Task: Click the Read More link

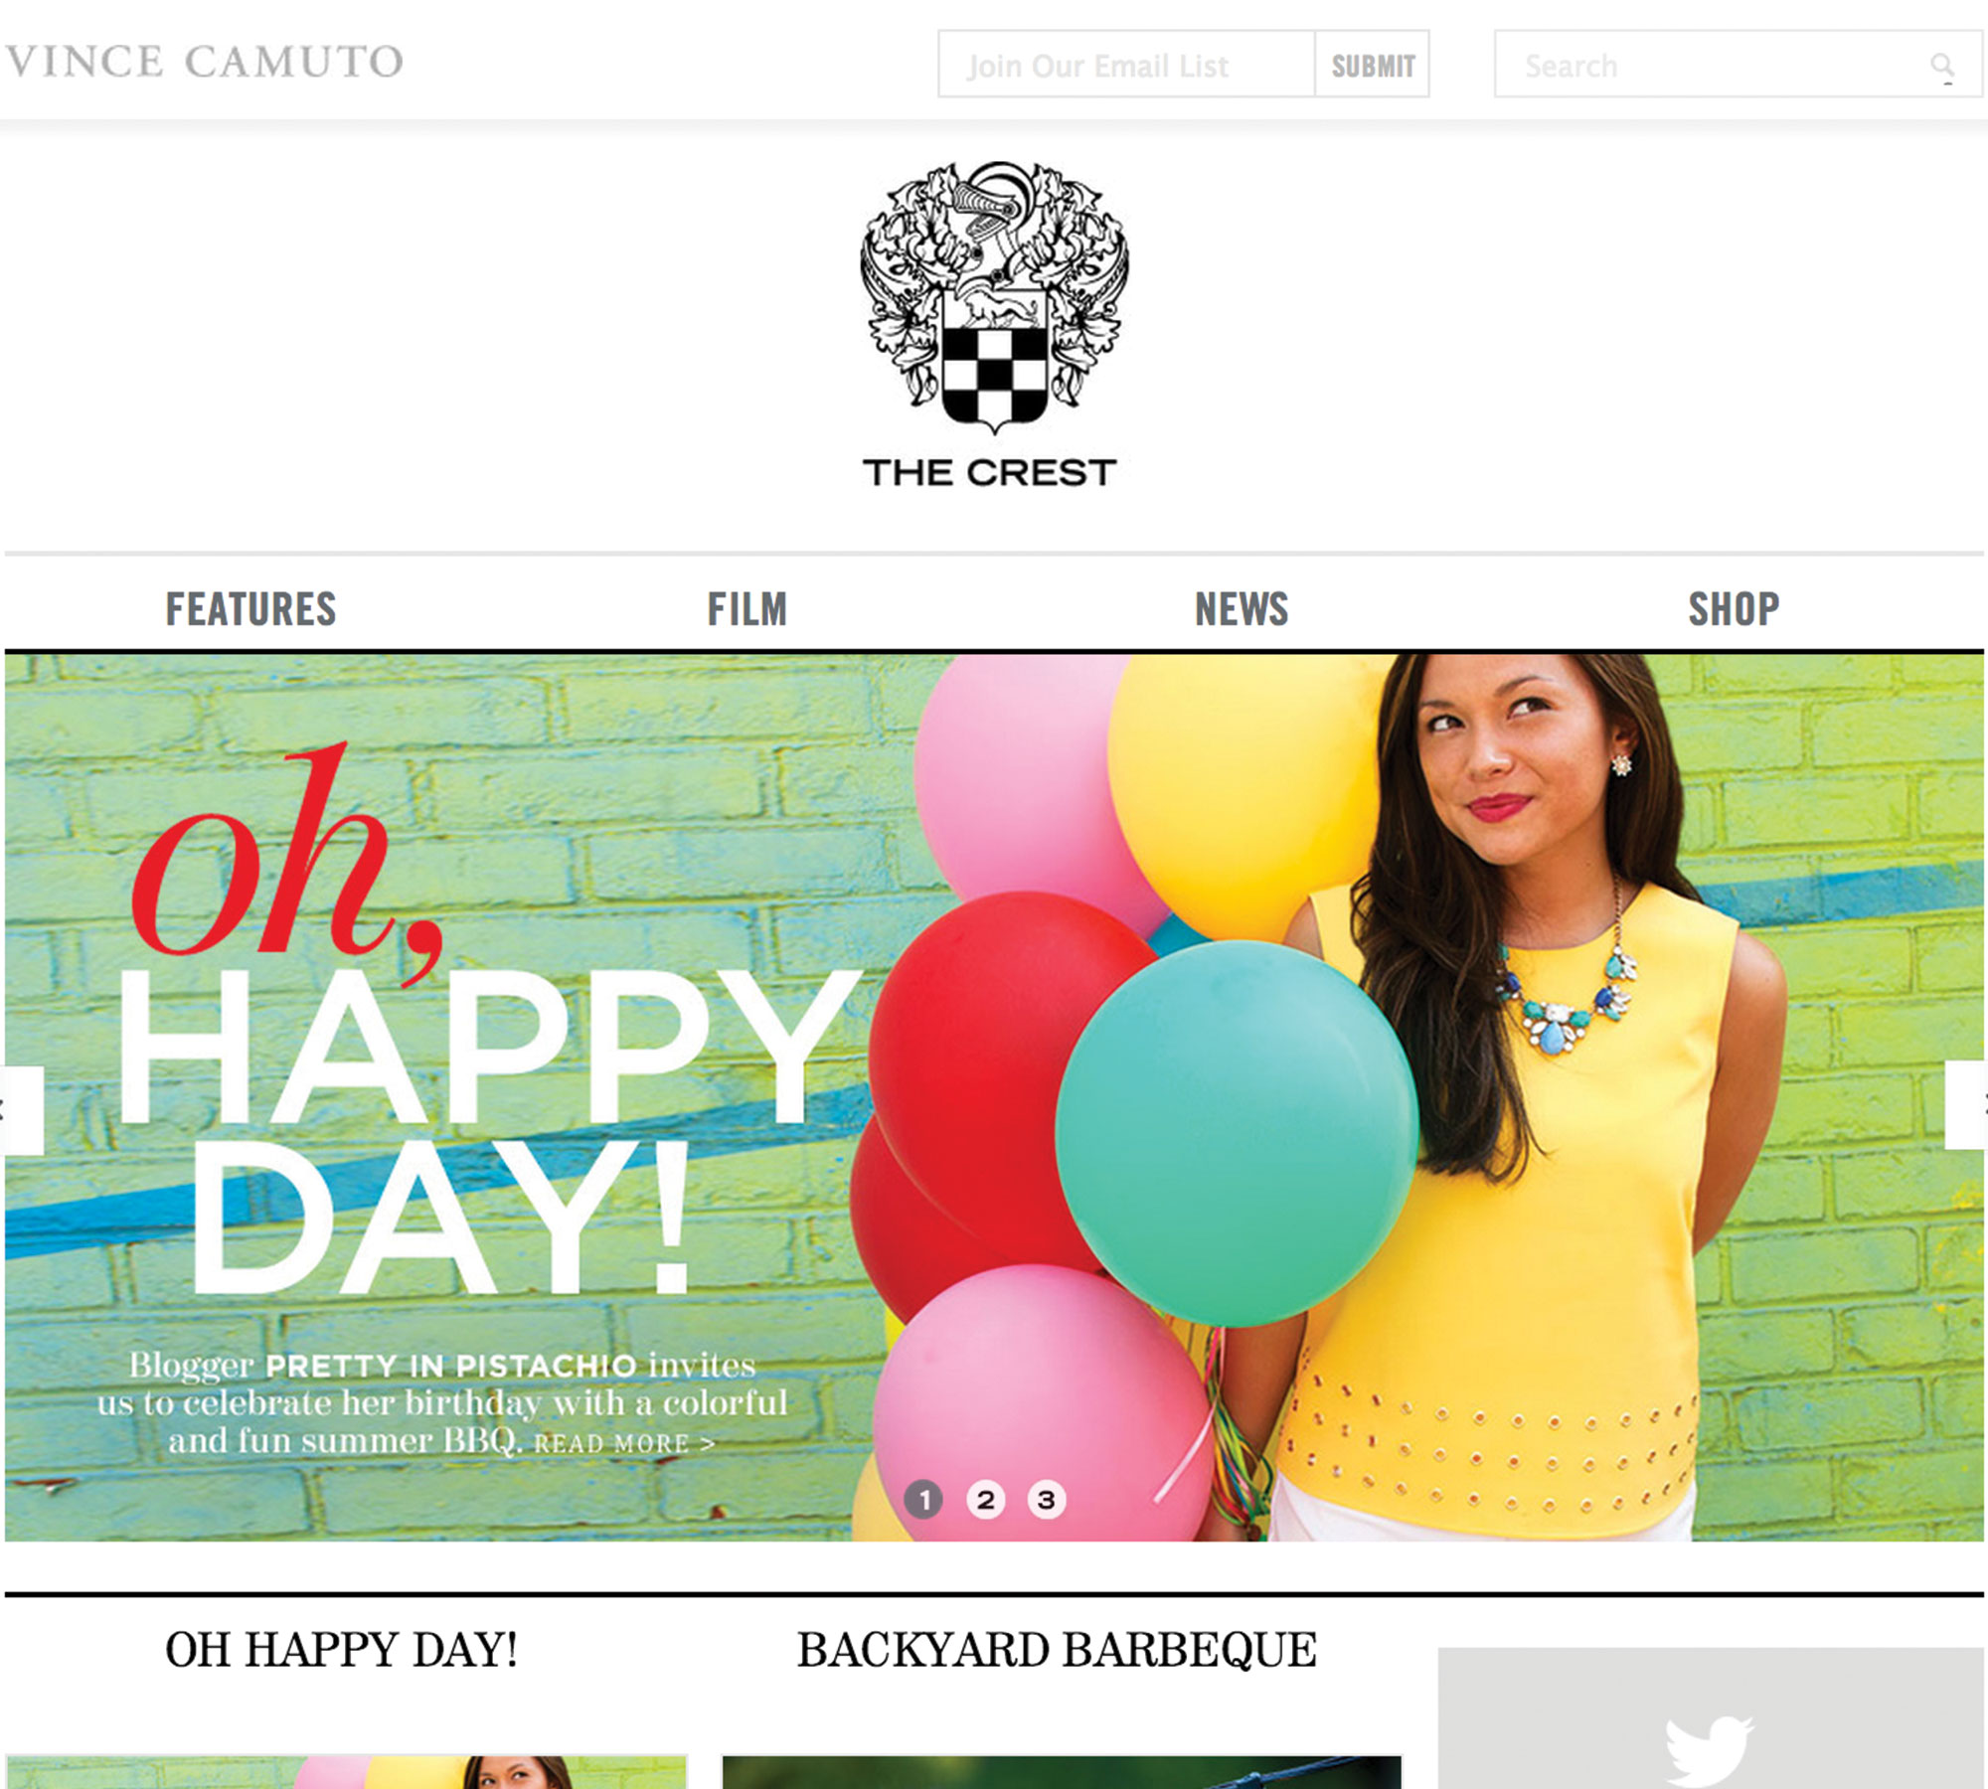Action: point(624,1443)
